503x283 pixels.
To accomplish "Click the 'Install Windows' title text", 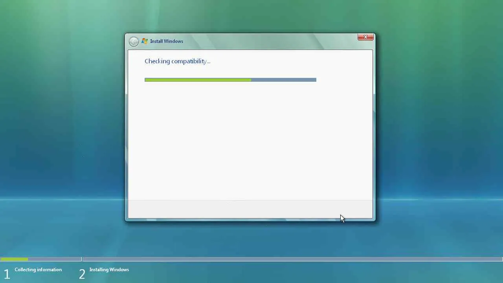I will (167, 41).
